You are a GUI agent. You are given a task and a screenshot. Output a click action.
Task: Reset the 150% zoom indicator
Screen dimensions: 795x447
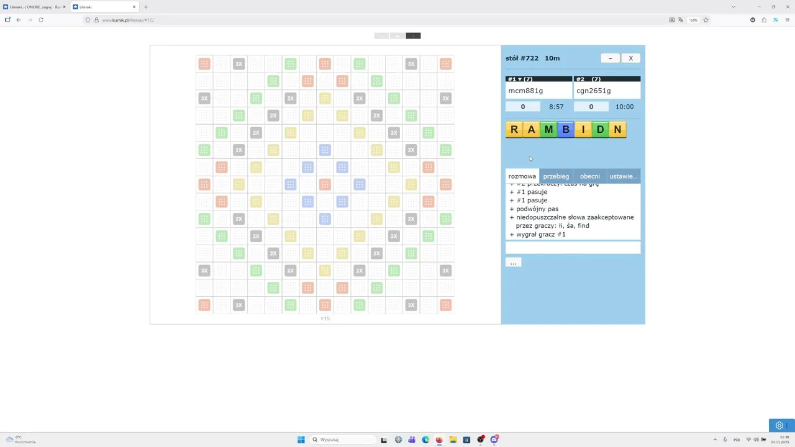coord(693,20)
